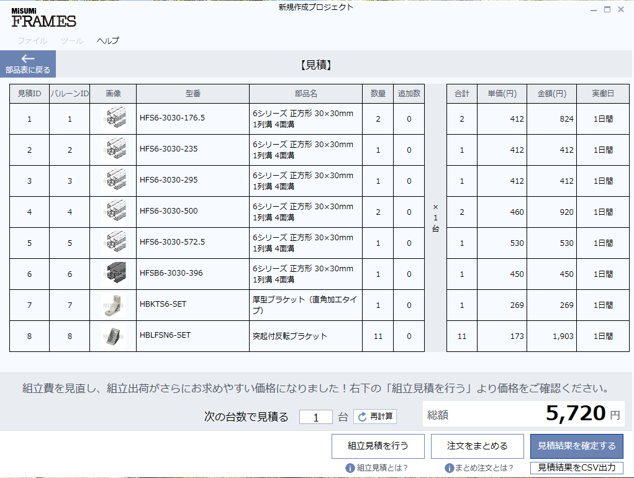Click 組立見積を行う button
Screen dimensions: 634x478
(378, 446)
